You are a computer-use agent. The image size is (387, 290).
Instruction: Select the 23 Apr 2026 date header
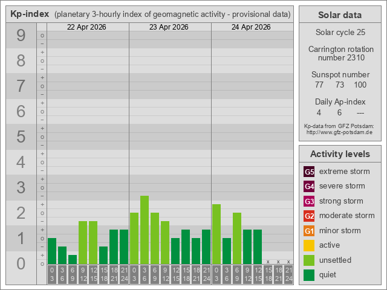coord(170,27)
